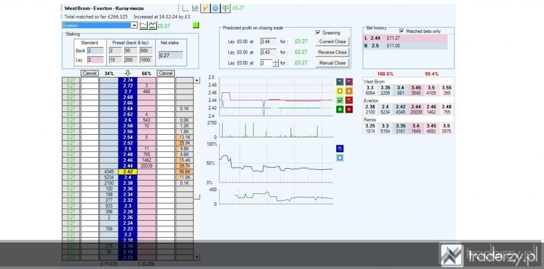The height and width of the screenshot is (269, 544).
Task: Click the Standard Lay stake field
Action: 96,60
